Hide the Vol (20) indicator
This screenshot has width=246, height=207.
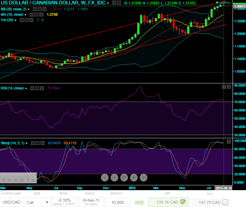(22, 20)
